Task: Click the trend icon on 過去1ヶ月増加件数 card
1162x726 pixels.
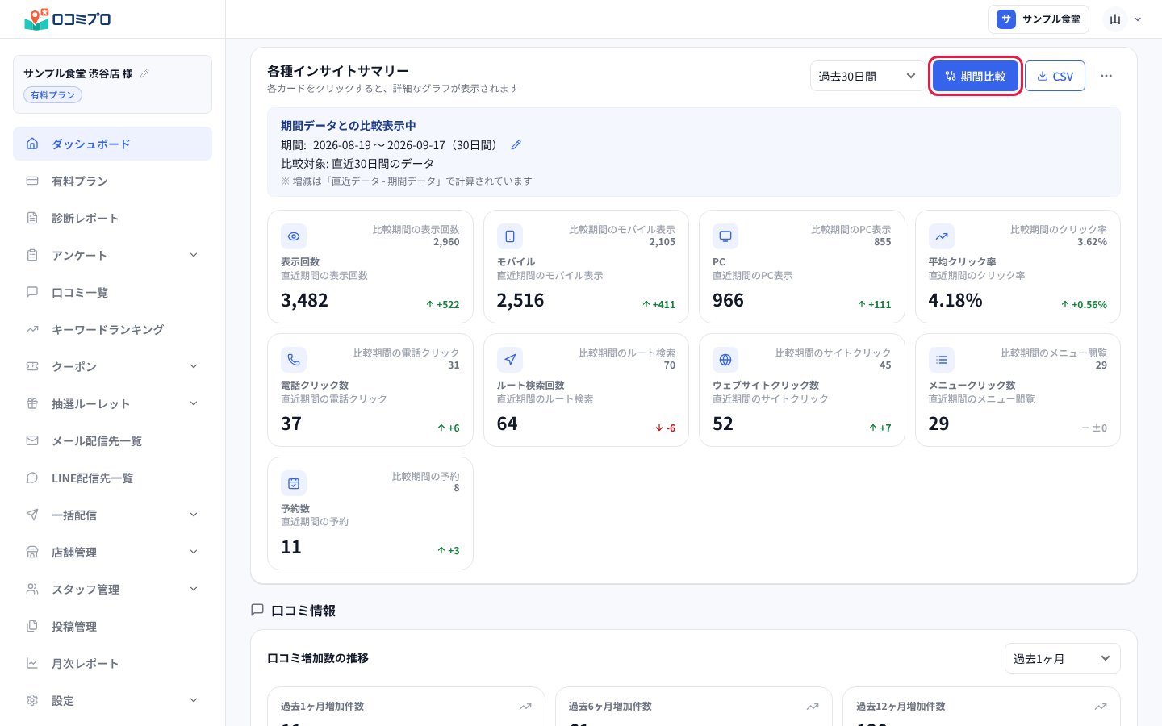Action: (525, 707)
